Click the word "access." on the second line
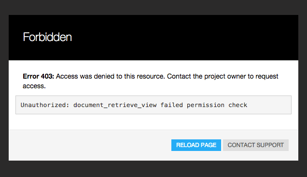 [34, 86]
